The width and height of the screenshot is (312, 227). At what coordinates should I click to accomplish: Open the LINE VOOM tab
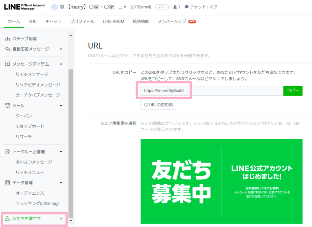(x=114, y=22)
